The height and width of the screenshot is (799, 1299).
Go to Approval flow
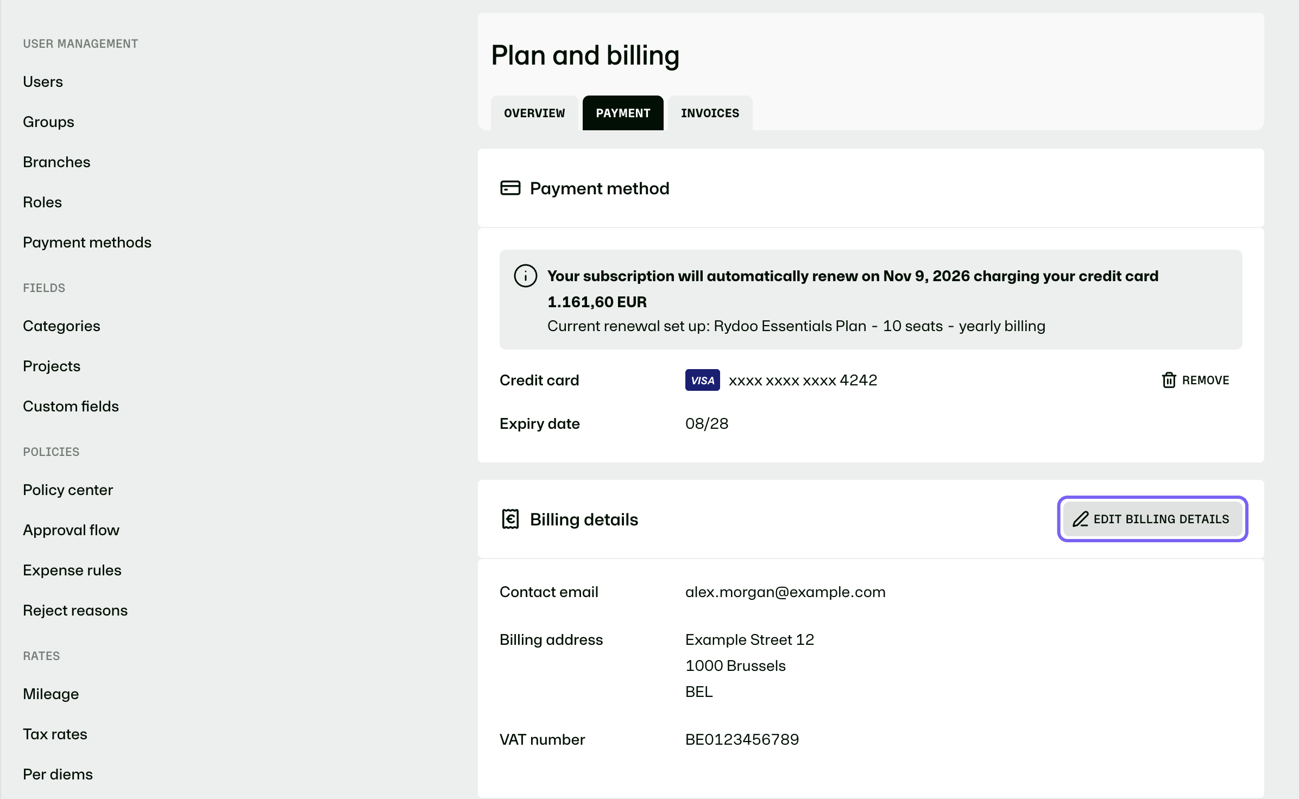(71, 530)
